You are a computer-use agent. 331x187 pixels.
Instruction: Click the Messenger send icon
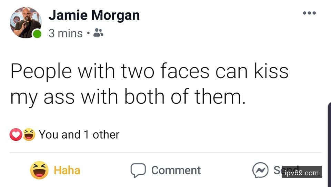click(260, 170)
